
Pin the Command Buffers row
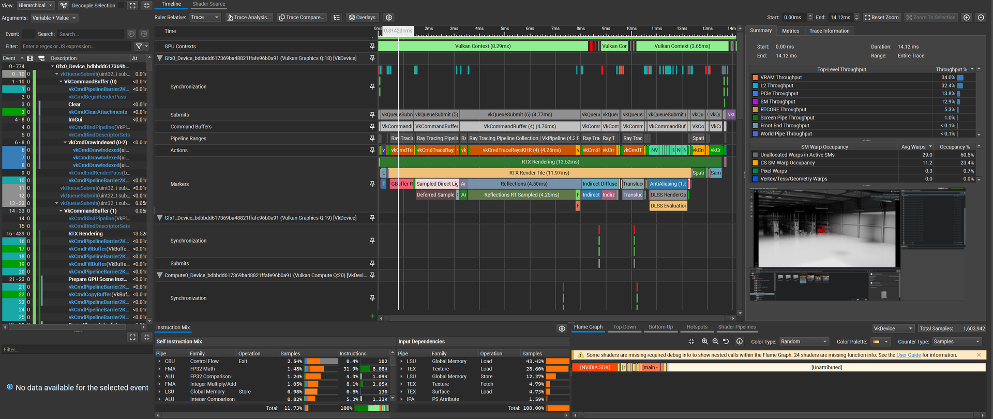pos(372,127)
